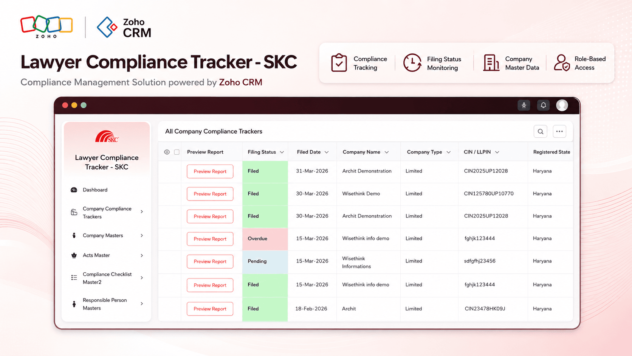Click the Company Master Data building icon
This screenshot has height=356, width=632.
point(491,63)
